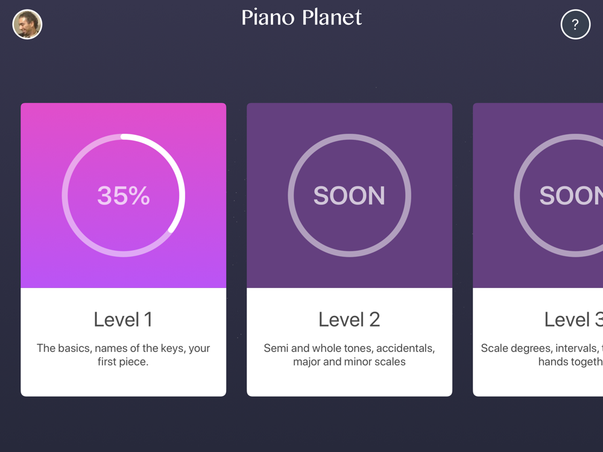Open Level 2 card title

[349, 319]
